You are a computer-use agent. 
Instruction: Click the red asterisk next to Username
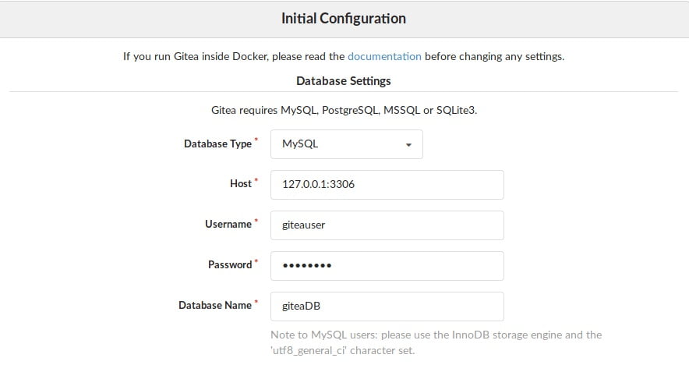[x=256, y=220]
